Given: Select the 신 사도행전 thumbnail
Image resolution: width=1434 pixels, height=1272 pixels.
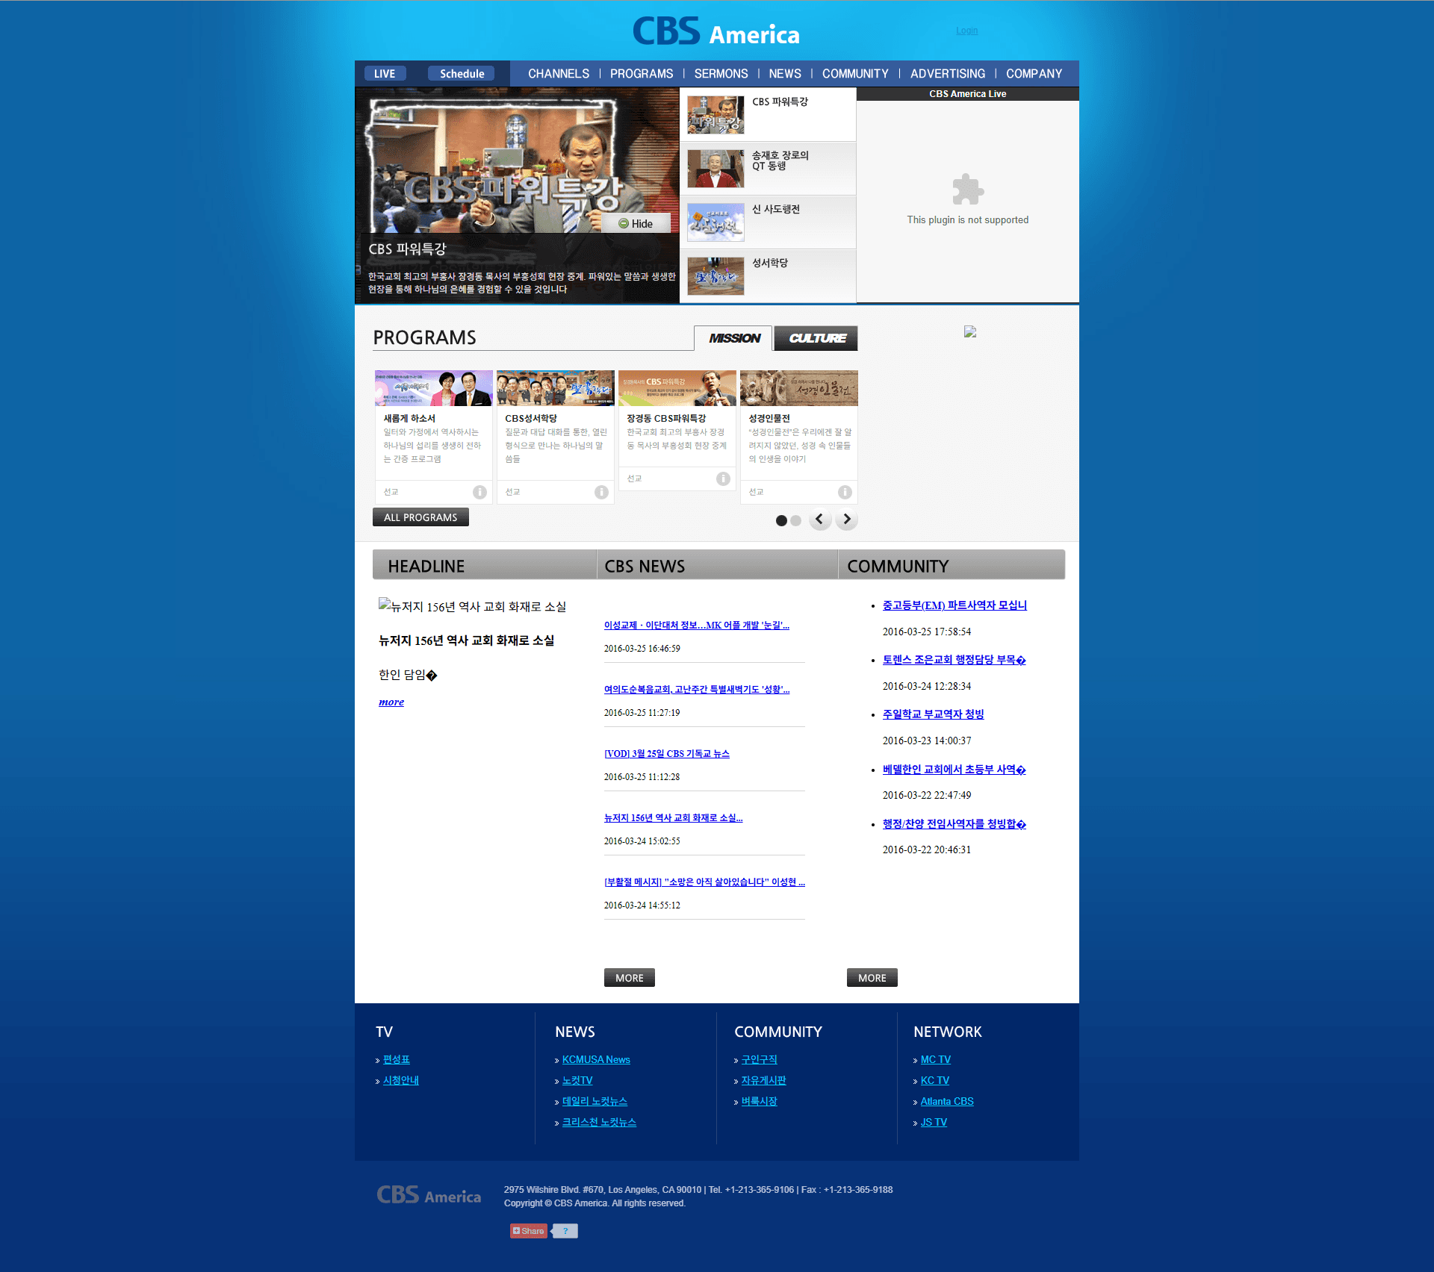Looking at the screenshot, I should pyautogui.click(x=716, y=222).
